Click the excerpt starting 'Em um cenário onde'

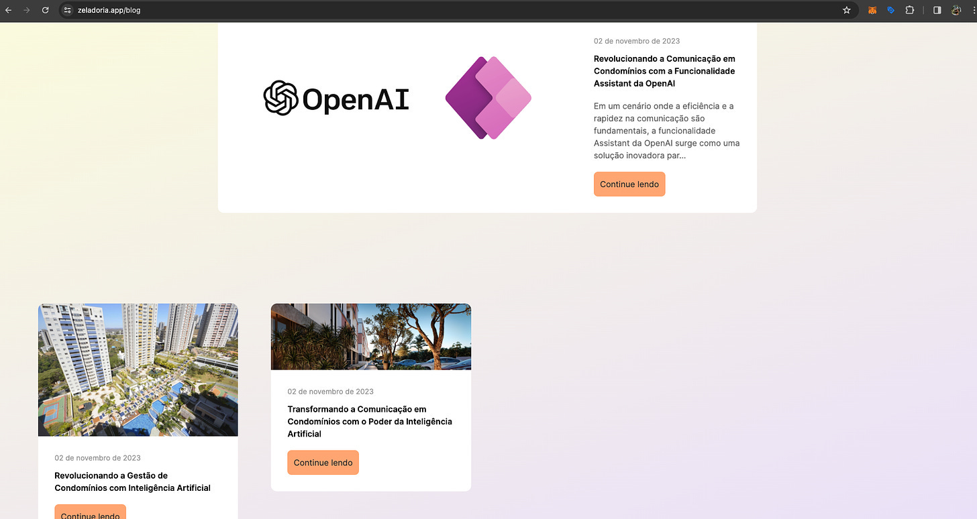[667, 131]
